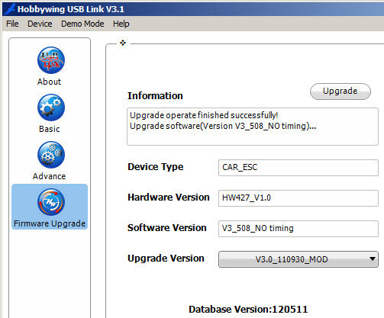The width and height of the screenshot is (384, 318).
Task: Open the Demo Mode menu
Action: click(82, 24)
